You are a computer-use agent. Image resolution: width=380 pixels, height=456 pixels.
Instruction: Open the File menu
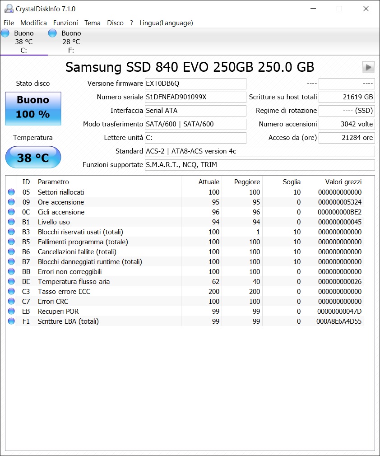click(9, 23)
